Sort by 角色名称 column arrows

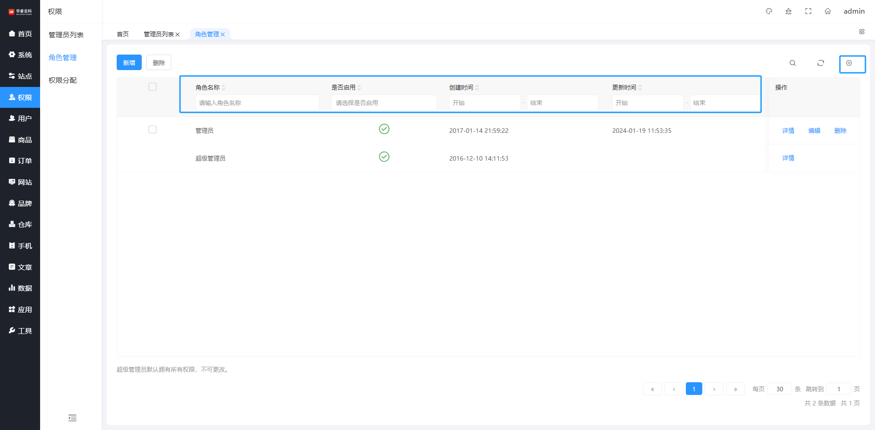tap(223, 87)
